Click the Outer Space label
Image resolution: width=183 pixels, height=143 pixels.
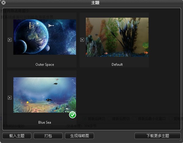pos(45,65)
